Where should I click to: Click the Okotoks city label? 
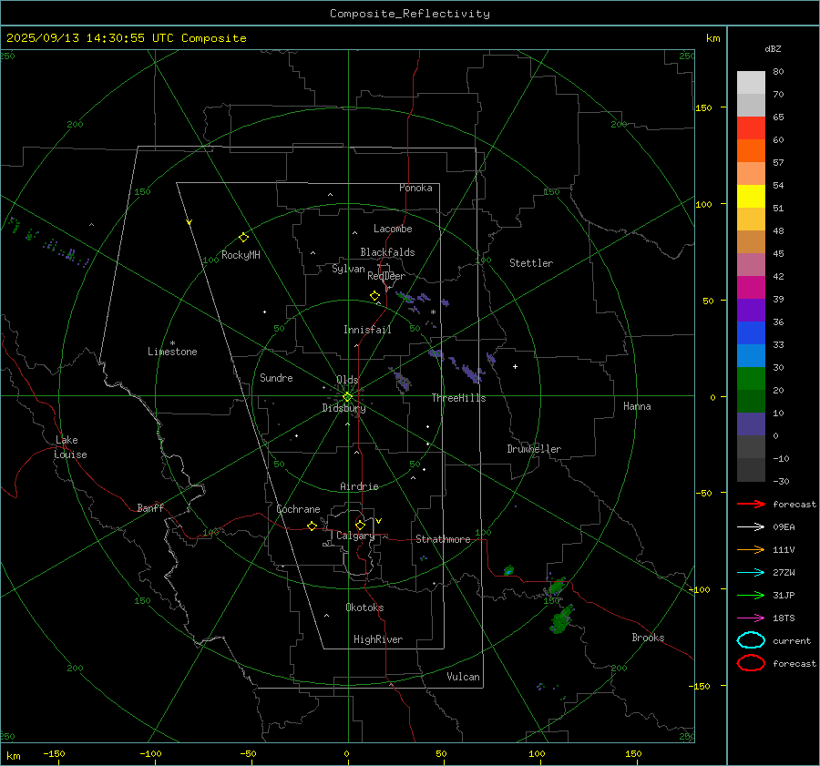tap(364, 608)
